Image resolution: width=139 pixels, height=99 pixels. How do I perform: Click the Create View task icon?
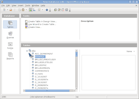26,27
